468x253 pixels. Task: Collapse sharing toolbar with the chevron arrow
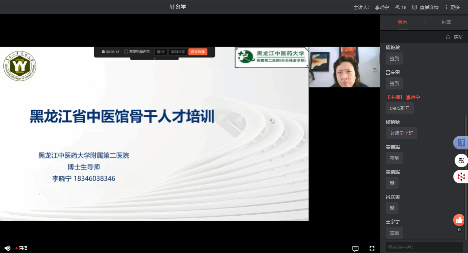[x=154, y=59]
